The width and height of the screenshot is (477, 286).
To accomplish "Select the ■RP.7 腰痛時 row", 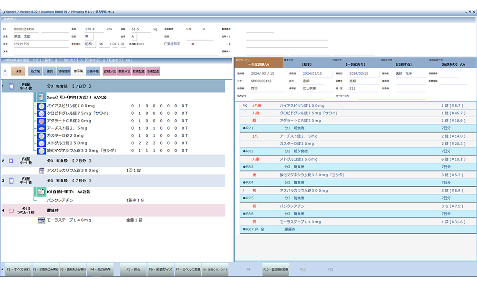I will [358, 229].
